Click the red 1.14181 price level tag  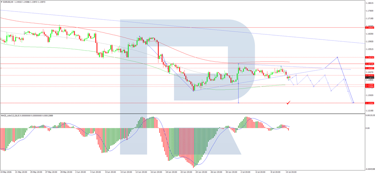370,76
